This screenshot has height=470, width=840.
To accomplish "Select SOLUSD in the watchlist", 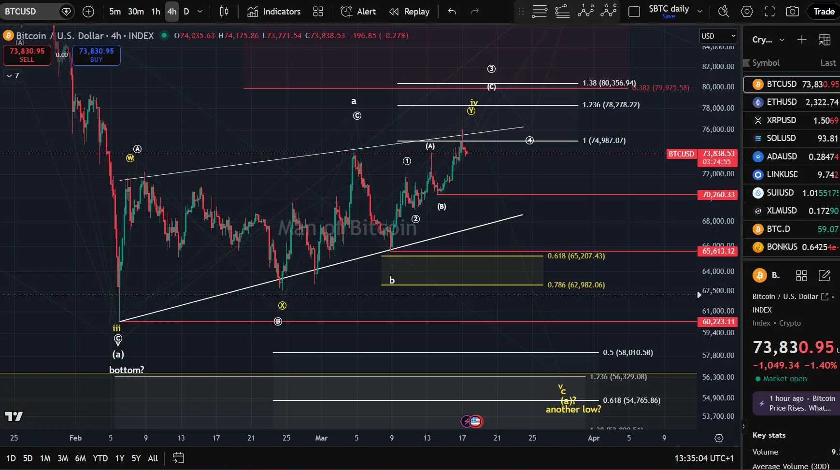I will pos(792,138).
